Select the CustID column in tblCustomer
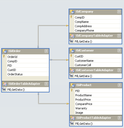Screen dimensions: 124x128 point(98,56)
